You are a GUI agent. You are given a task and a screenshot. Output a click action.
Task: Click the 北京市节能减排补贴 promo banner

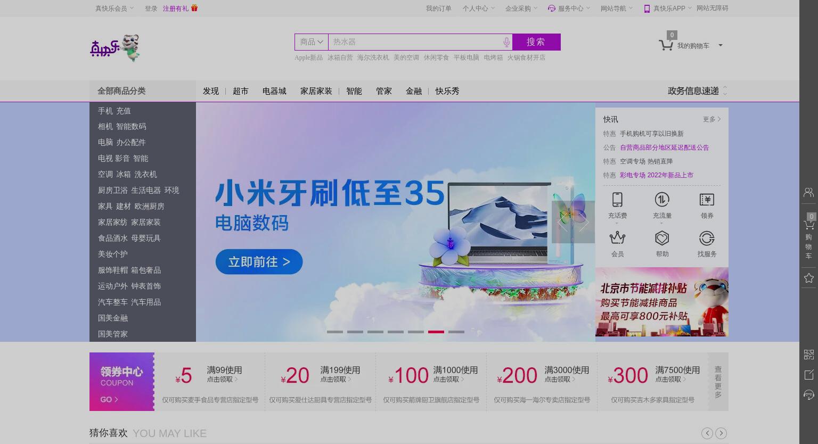click(x=662, y=302)
